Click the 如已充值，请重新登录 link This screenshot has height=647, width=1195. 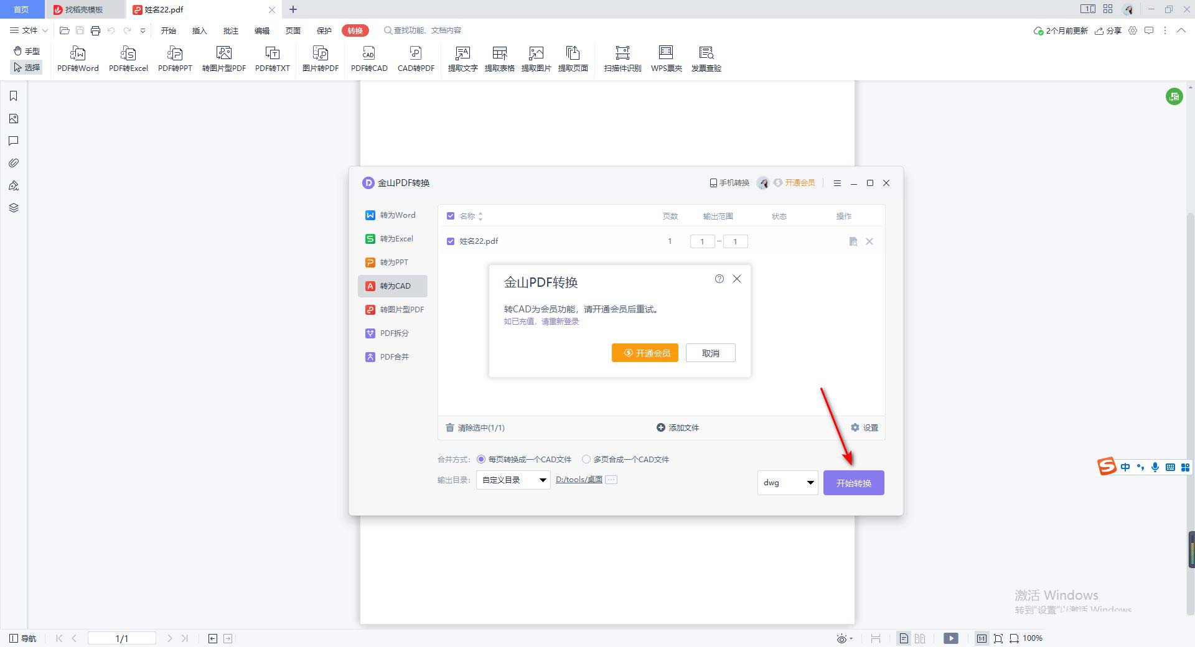tap(541, 322)
